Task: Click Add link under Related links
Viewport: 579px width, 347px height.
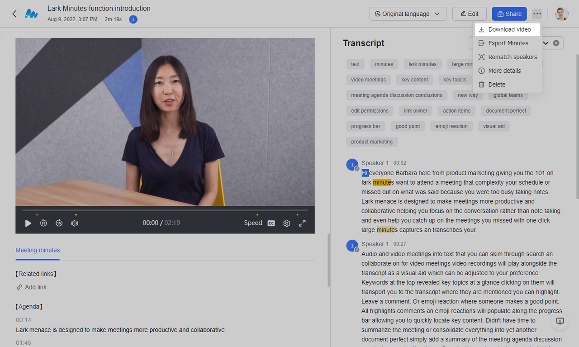Action: [x=35, y=287]
